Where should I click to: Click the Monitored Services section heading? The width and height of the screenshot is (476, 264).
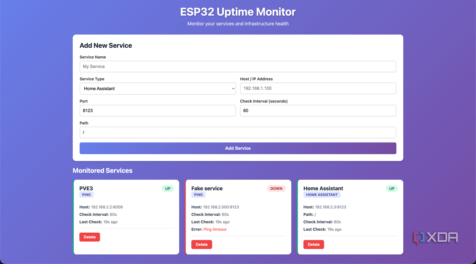pyautogui.click(x=102, y=170)
